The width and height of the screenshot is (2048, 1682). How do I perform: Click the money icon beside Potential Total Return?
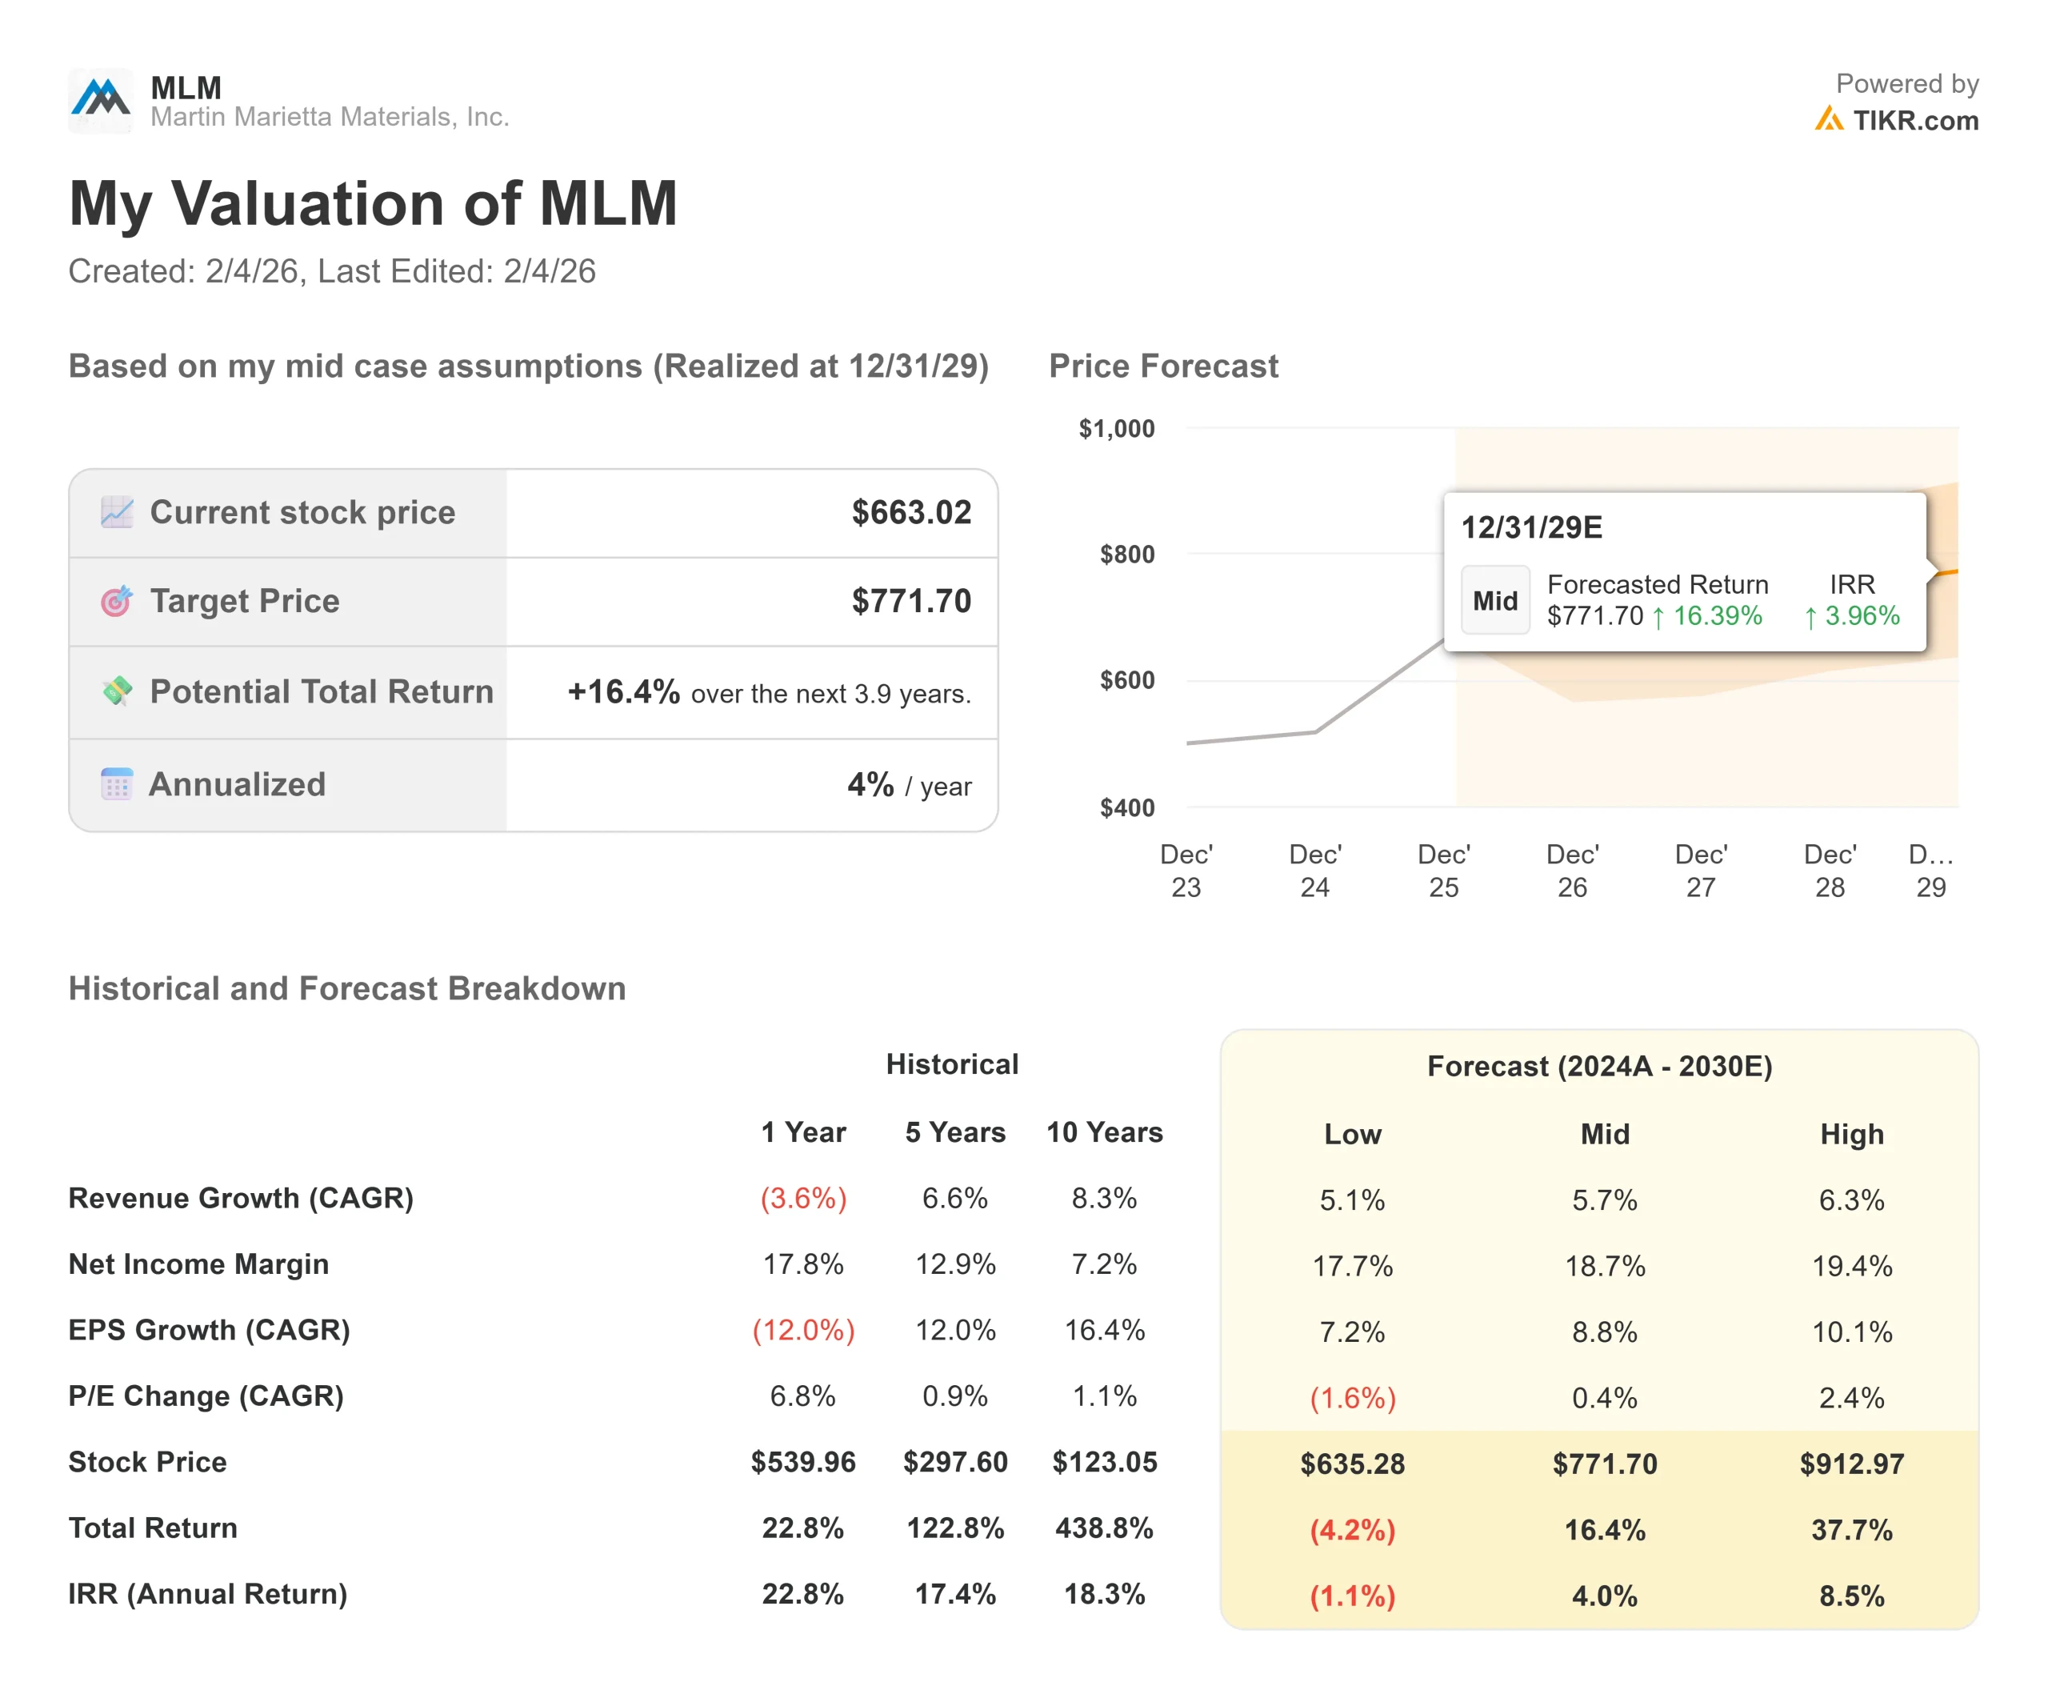pyautogui.click(x=118, y=692)
